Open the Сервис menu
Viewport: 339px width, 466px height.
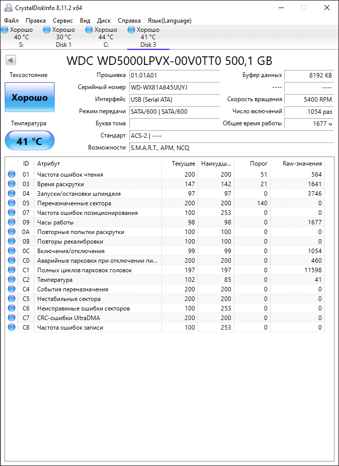click(x=63, y=21)
